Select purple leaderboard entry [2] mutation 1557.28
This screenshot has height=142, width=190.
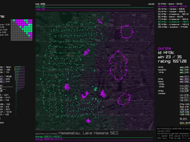(x=172, y=7)
